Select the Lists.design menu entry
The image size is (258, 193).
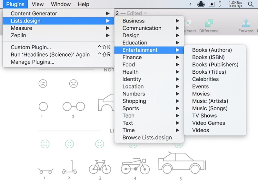pos(58,21)
